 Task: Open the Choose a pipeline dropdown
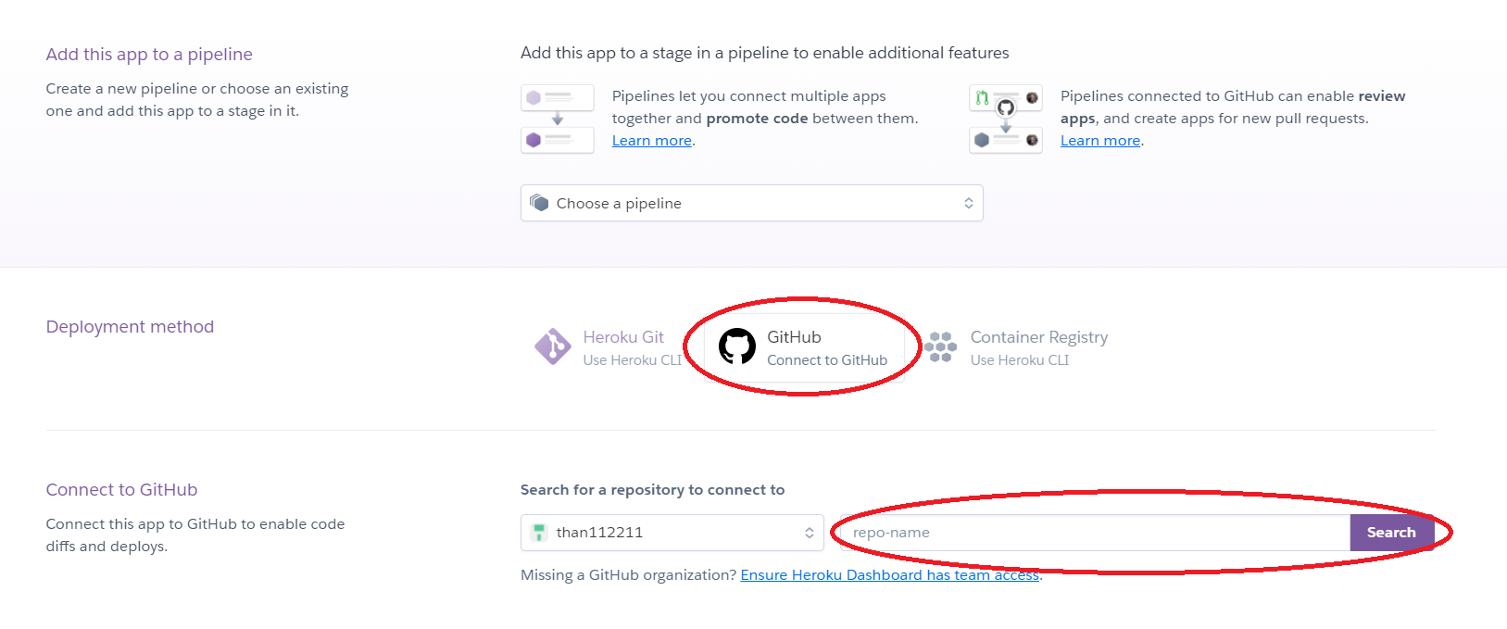coord(751,203)
